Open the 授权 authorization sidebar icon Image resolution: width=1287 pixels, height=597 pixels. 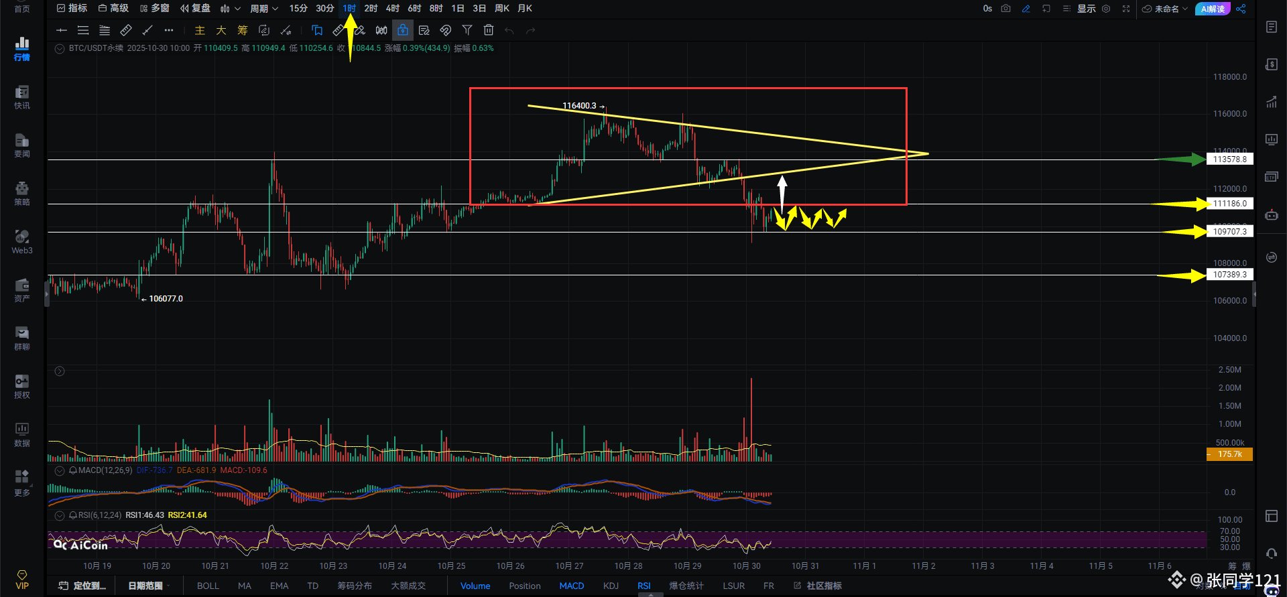[x=22, y=386]
